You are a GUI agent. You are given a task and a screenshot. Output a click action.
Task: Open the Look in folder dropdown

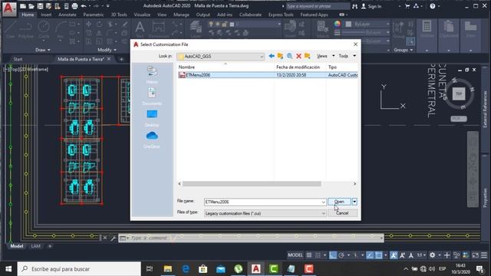click(x=261, y=56)
